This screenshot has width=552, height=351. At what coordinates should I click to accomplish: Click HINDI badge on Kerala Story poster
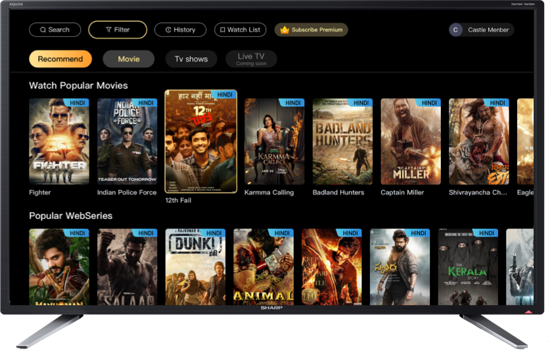pos(486,233)
